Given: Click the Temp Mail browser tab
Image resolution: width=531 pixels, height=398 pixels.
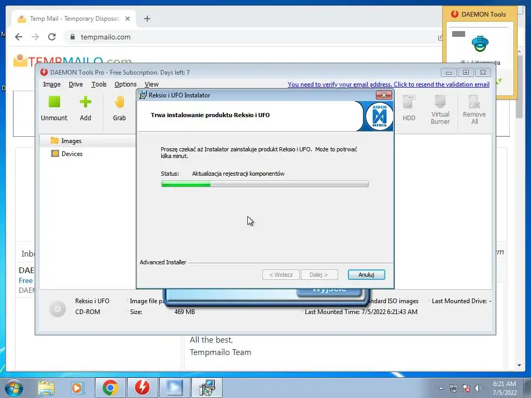Looking at the screenshot, I should [x=74, y=19].
